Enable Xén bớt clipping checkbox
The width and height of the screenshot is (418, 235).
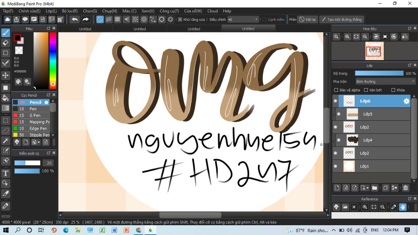pyautogui.click(x=366, y=90)
